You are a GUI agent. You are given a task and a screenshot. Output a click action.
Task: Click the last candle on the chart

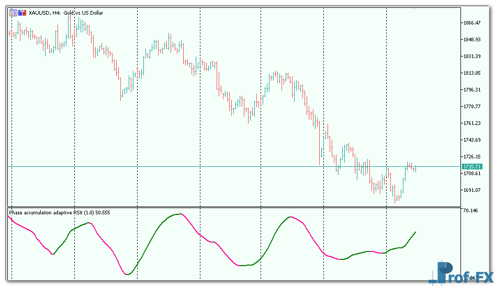(415, 168)
